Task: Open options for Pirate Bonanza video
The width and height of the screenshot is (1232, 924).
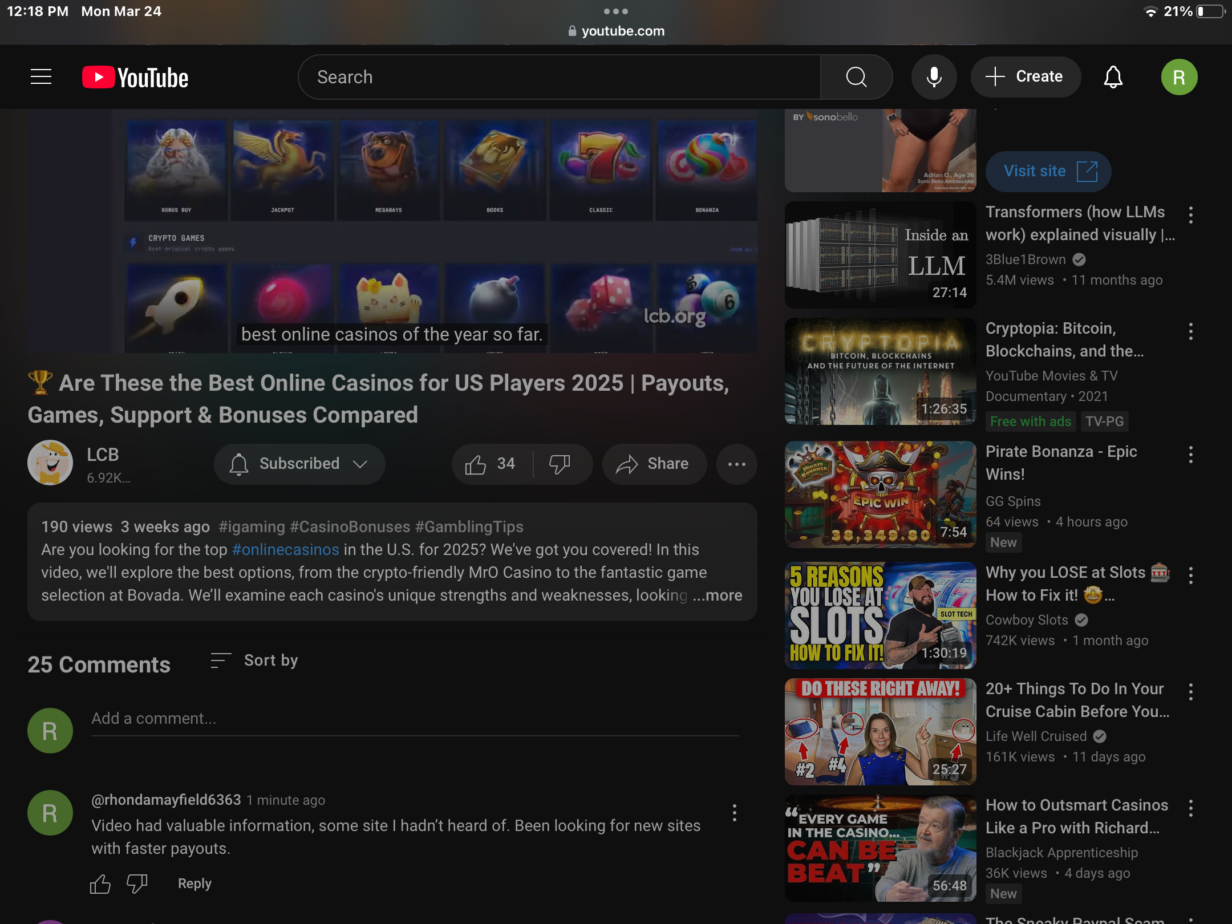Action: [1191, 455]
